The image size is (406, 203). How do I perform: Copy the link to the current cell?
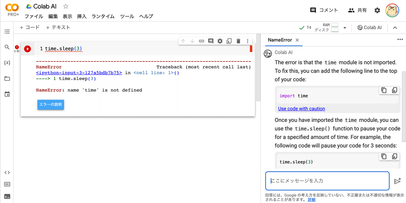(x=202, y=41)
